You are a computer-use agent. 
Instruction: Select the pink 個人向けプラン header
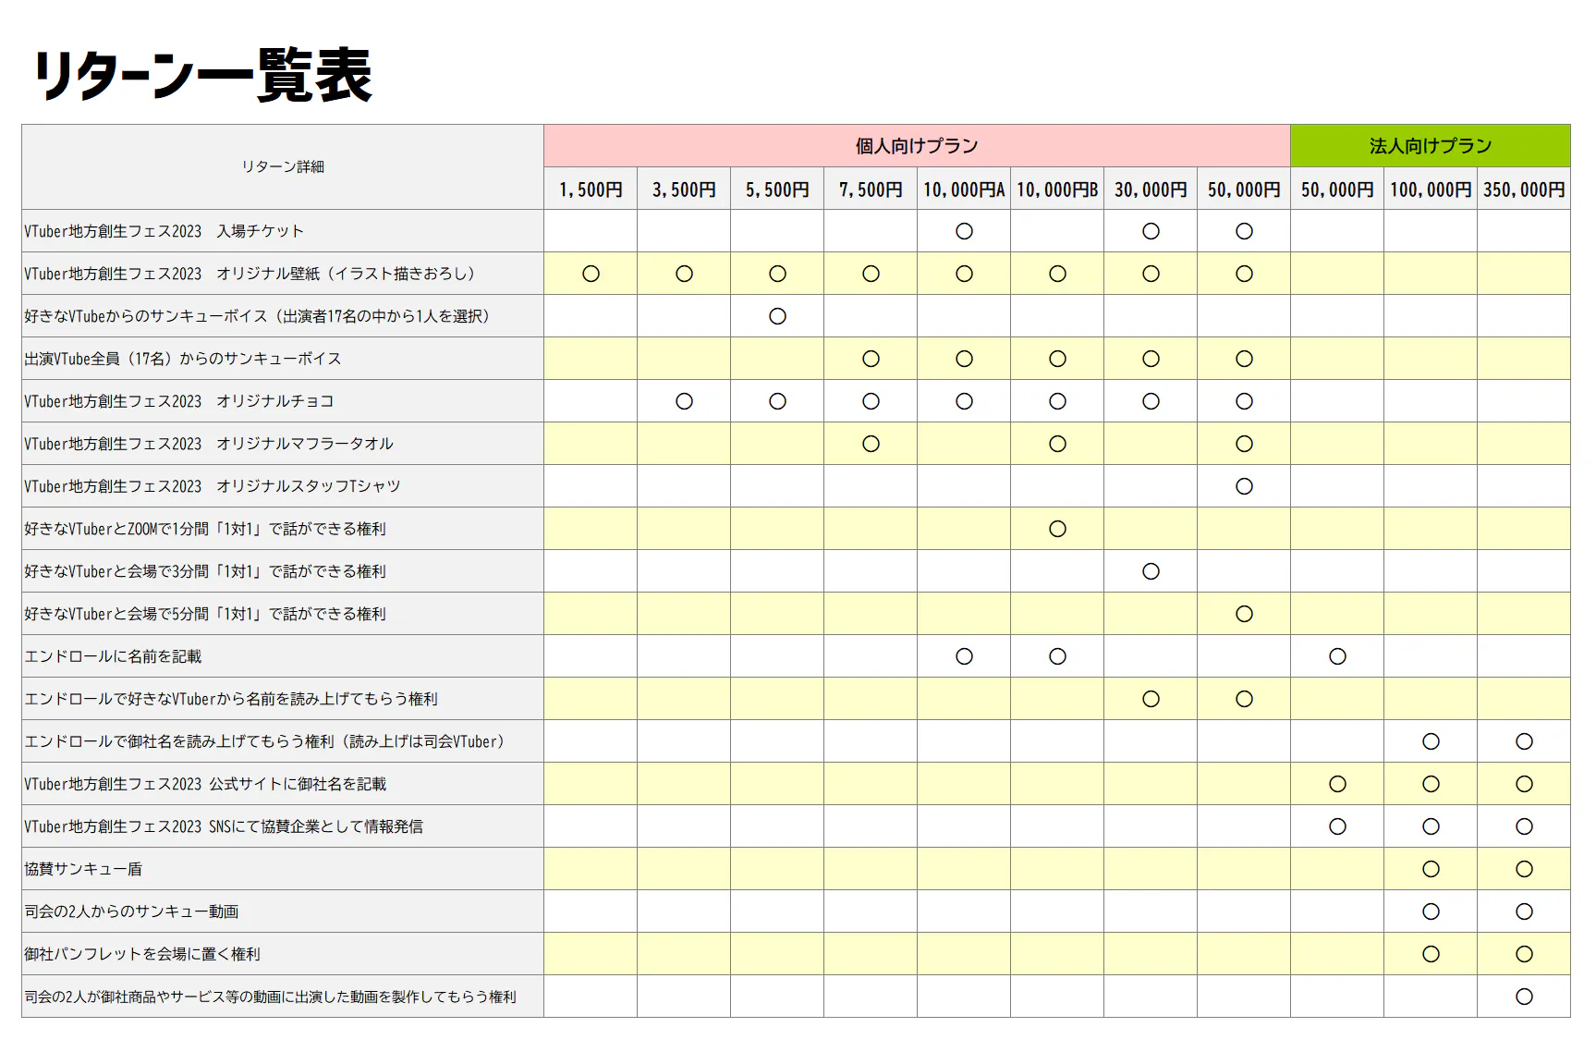(916, 146)
